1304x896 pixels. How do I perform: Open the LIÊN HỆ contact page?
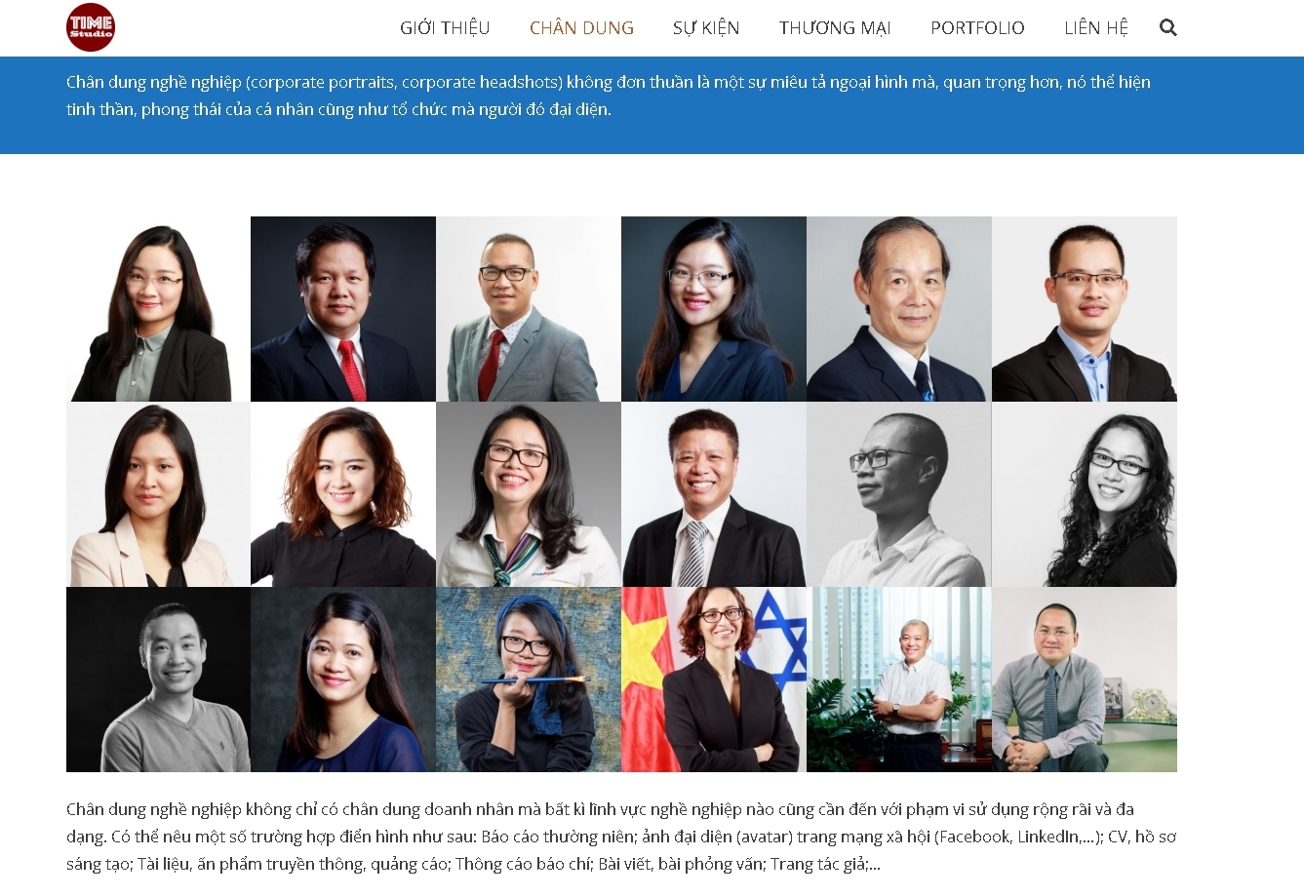pyautogui.click(x=1096, y=27)
